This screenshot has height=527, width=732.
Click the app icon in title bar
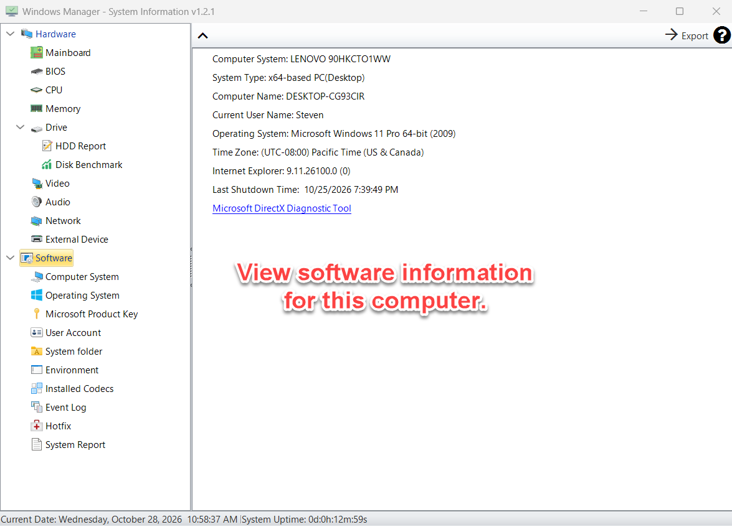coord(12,11)
